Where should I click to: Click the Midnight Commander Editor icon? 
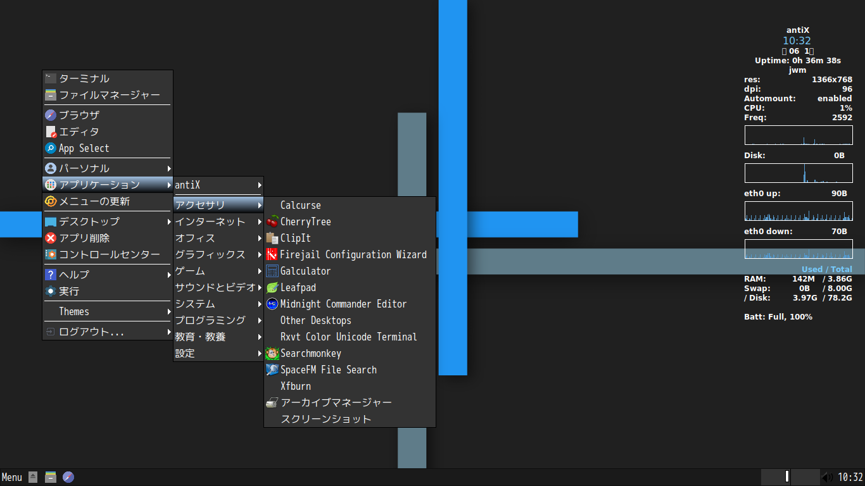click(x=272, y=304)
